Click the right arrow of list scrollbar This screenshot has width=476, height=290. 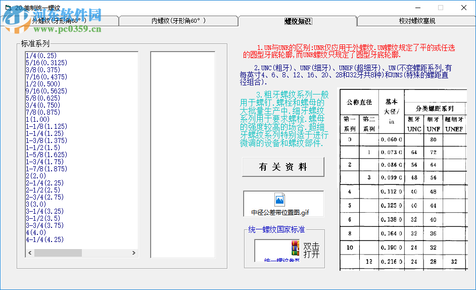[133, 253]
